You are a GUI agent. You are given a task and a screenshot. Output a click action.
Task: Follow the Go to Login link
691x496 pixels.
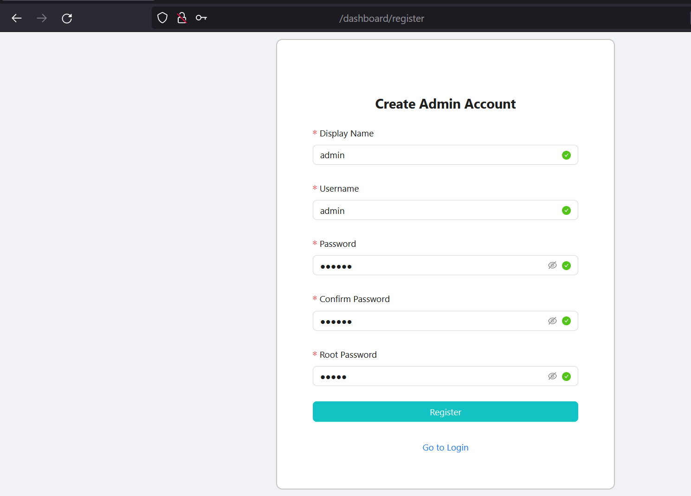(446, 447)
